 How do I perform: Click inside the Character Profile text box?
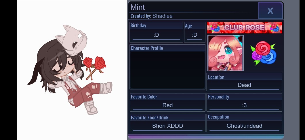[167, 70]
